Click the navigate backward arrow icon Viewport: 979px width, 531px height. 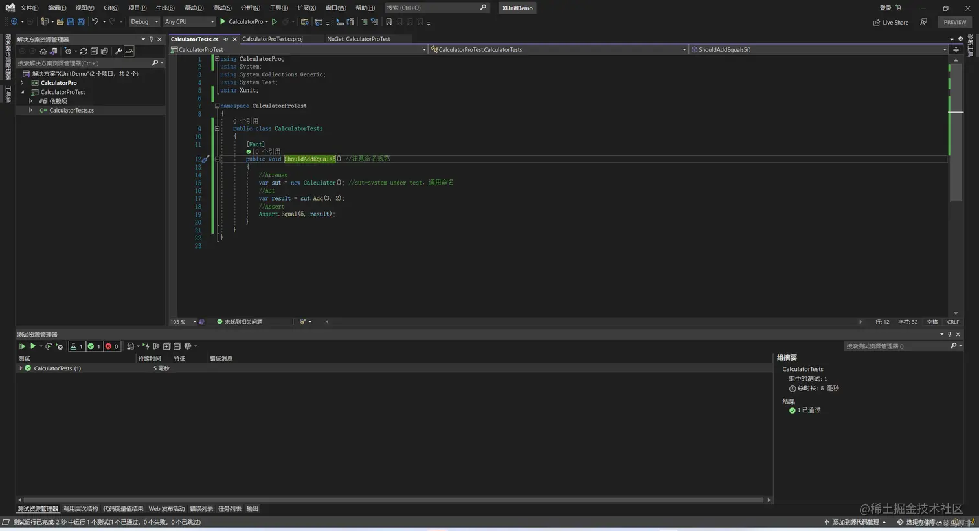point(14,21)
